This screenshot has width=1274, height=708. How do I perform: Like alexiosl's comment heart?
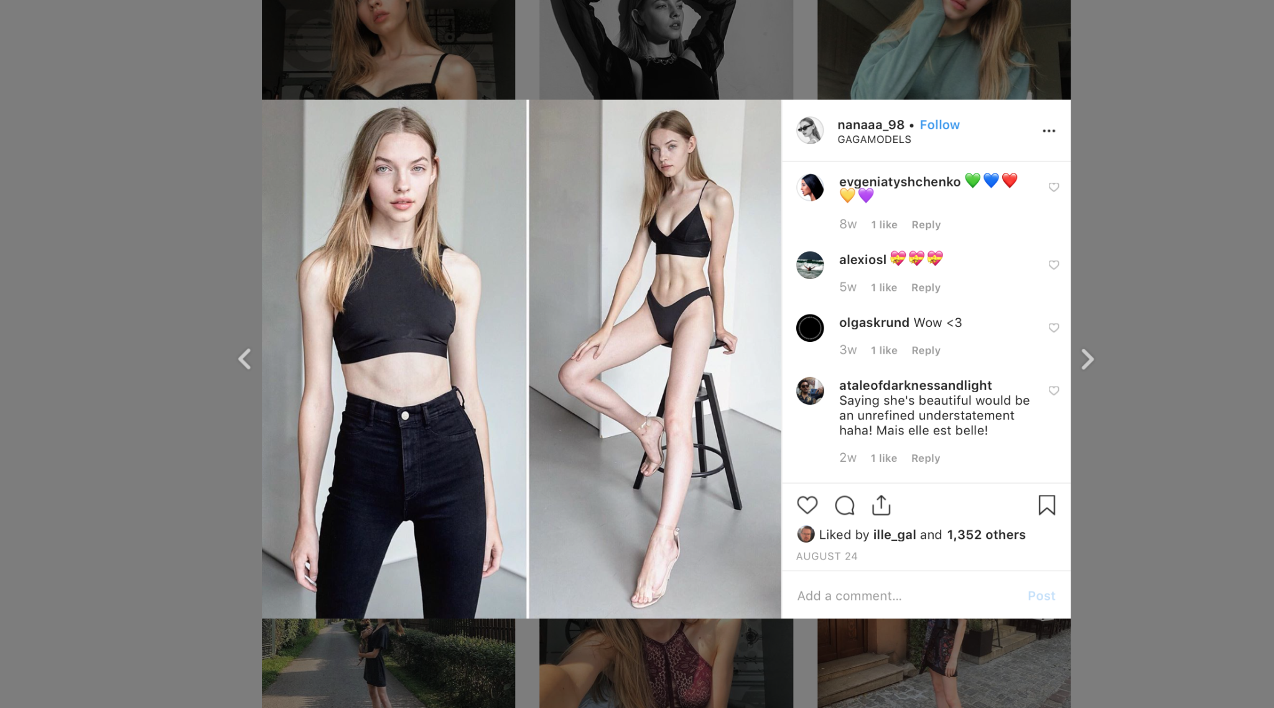(1054, 265)
